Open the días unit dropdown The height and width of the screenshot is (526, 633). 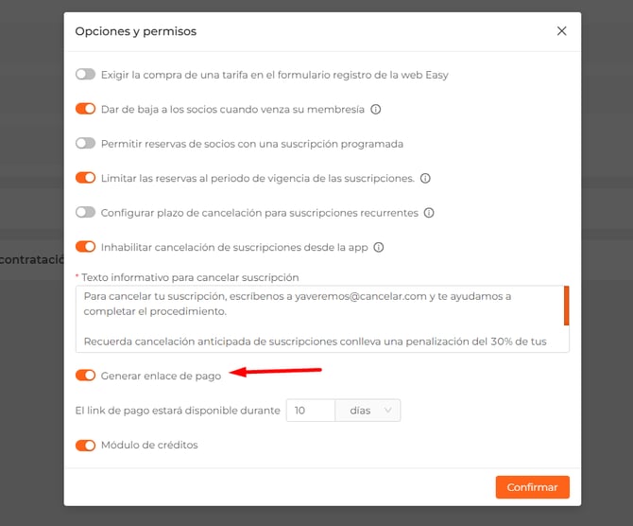[x=368, y=411]
